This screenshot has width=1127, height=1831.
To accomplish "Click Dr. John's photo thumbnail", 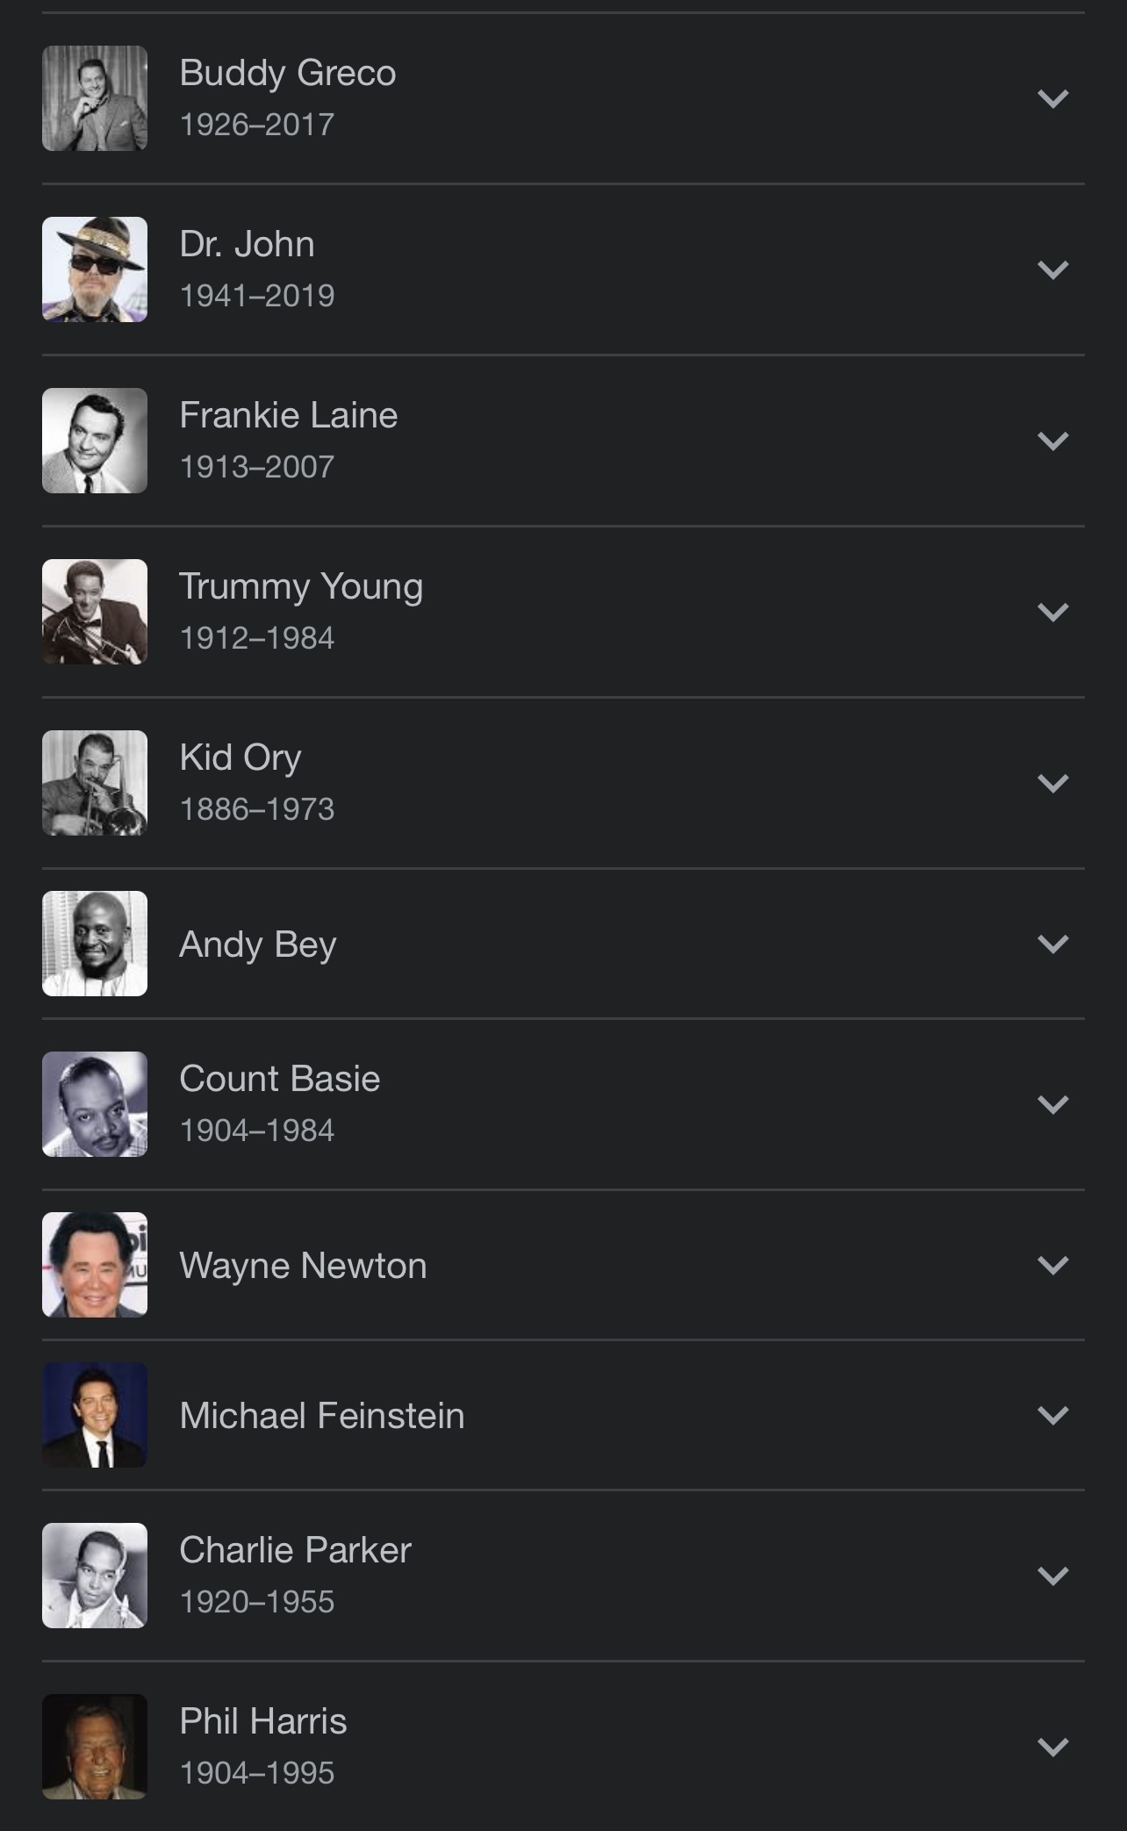I will 95,269.
